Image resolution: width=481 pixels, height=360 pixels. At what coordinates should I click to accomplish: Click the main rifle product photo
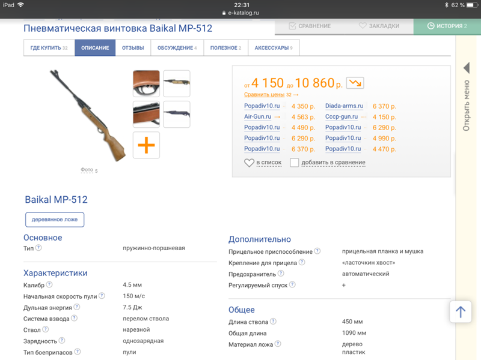click(x=88, y=116)
